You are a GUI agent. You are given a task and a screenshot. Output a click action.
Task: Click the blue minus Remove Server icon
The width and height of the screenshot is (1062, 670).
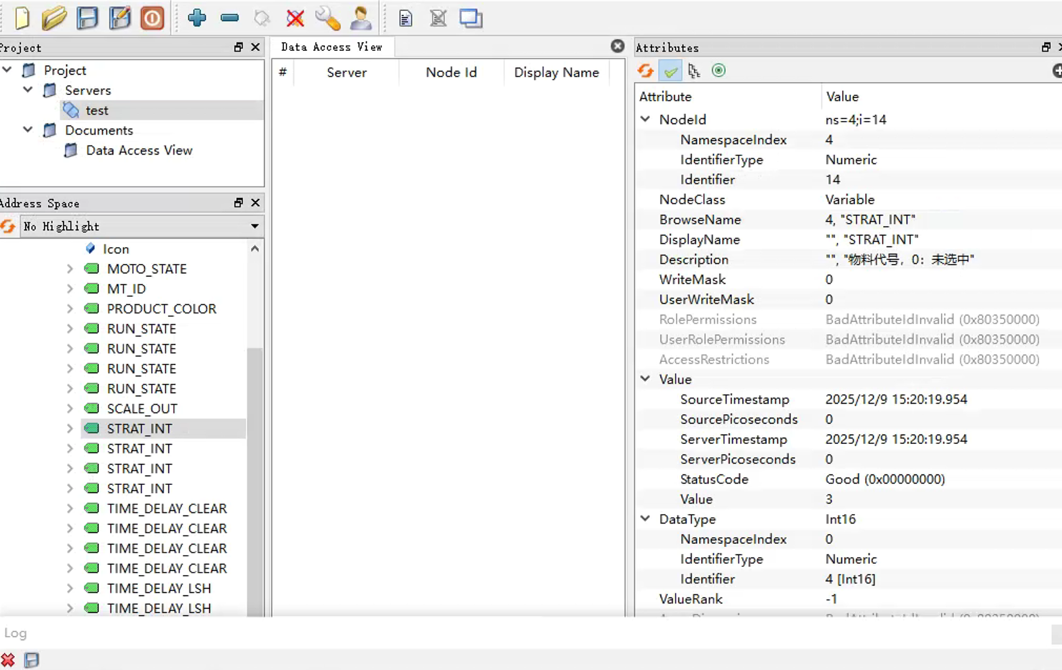229,18
